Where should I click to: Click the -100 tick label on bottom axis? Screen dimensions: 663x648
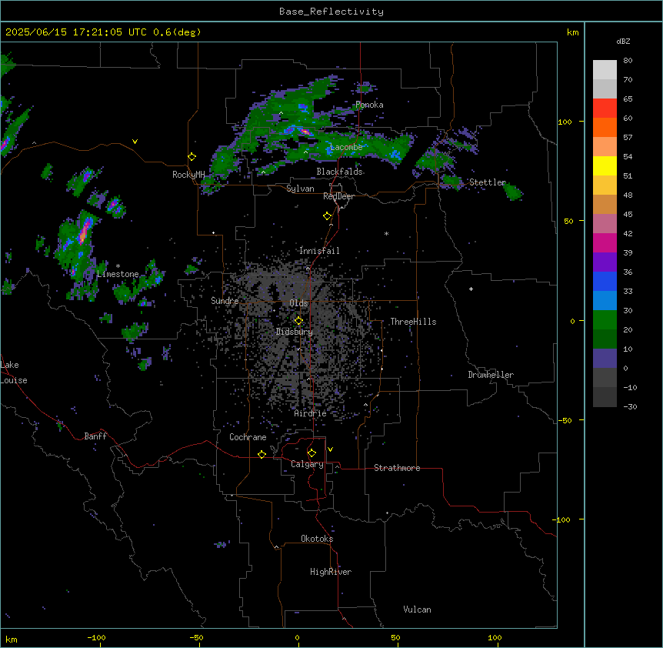click(96, 637)
